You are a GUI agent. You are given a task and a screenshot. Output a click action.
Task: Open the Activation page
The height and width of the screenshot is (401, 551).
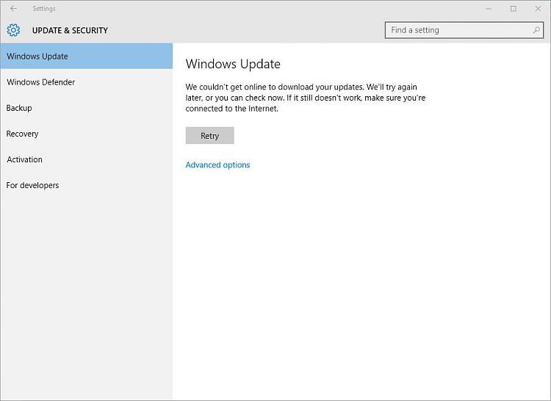click(x=87, y=159)
